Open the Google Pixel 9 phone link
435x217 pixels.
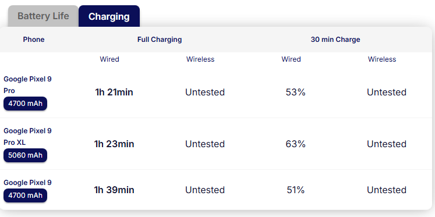(27, 183)
